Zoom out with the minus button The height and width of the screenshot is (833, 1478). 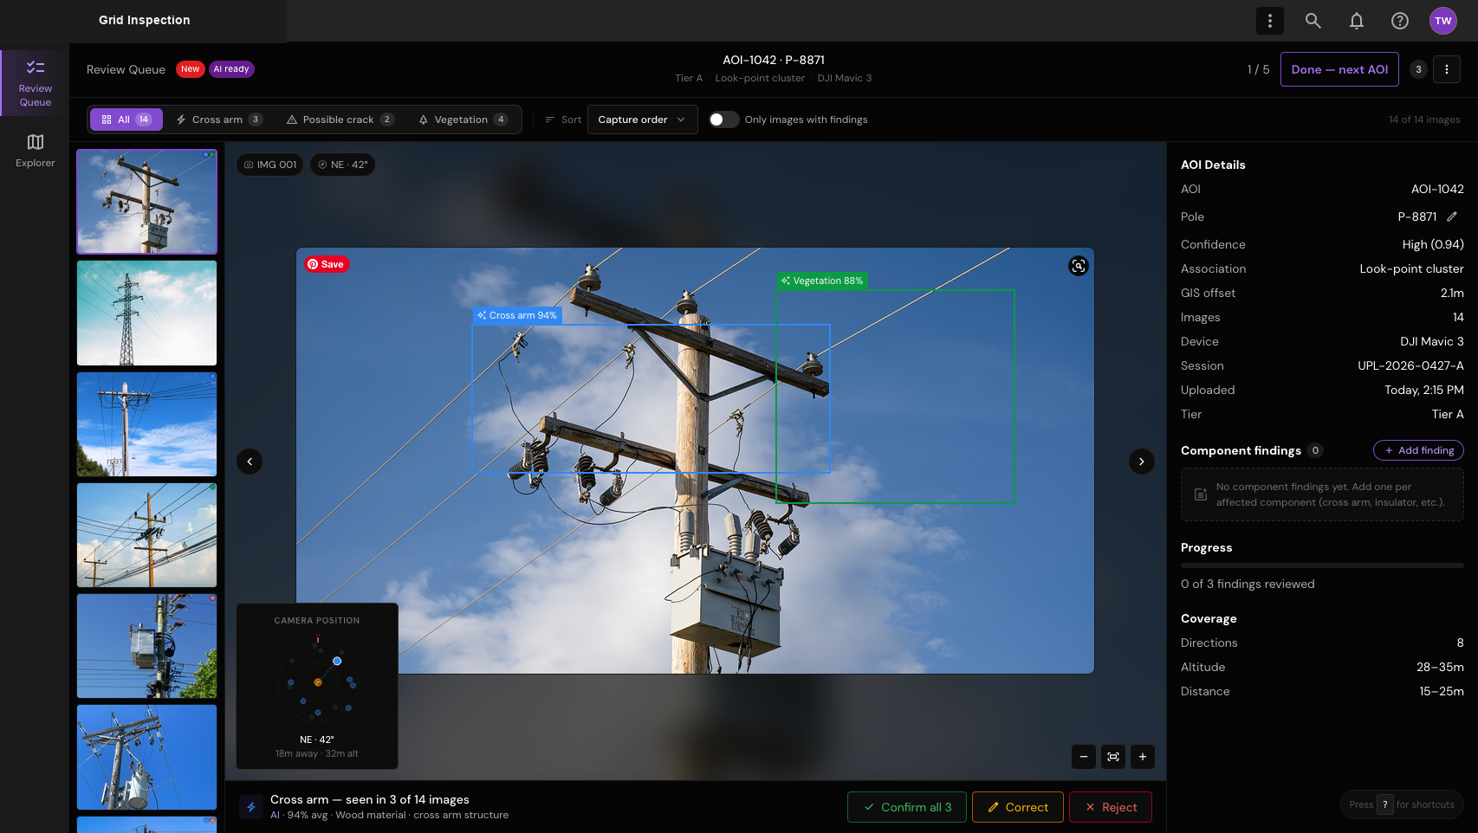1083,757
